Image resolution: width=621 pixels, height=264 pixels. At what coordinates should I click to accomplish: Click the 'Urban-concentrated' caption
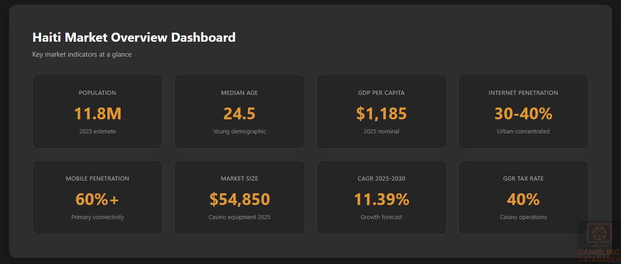tap(523, 132)
